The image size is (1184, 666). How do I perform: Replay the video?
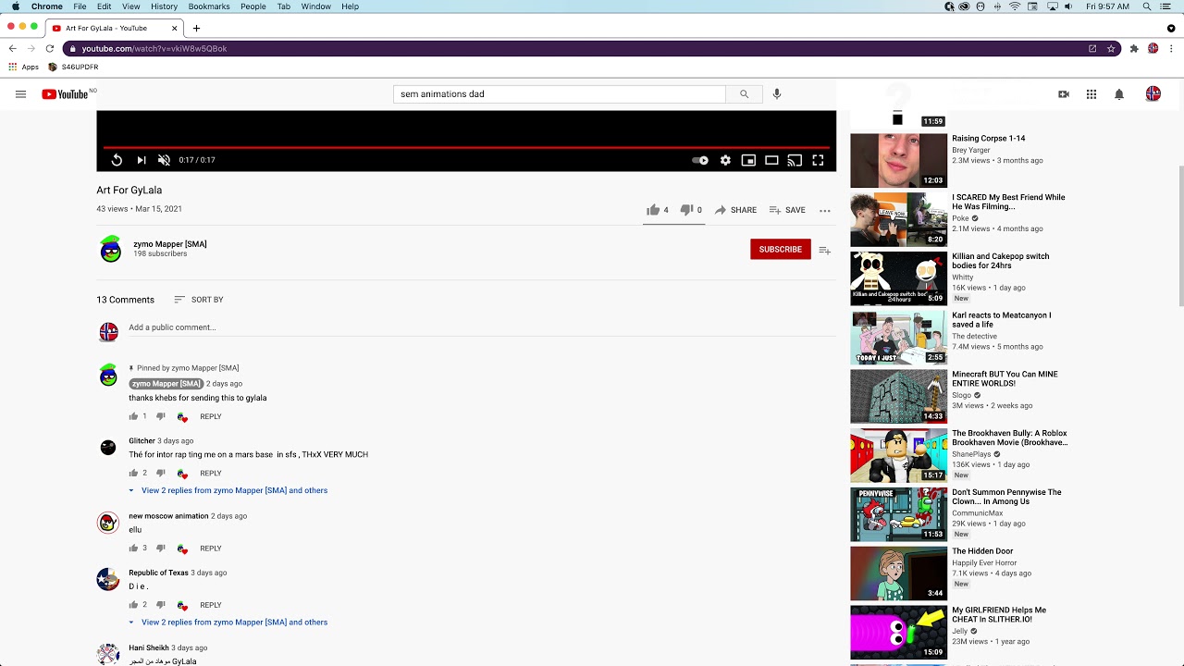tap(117, 160)
